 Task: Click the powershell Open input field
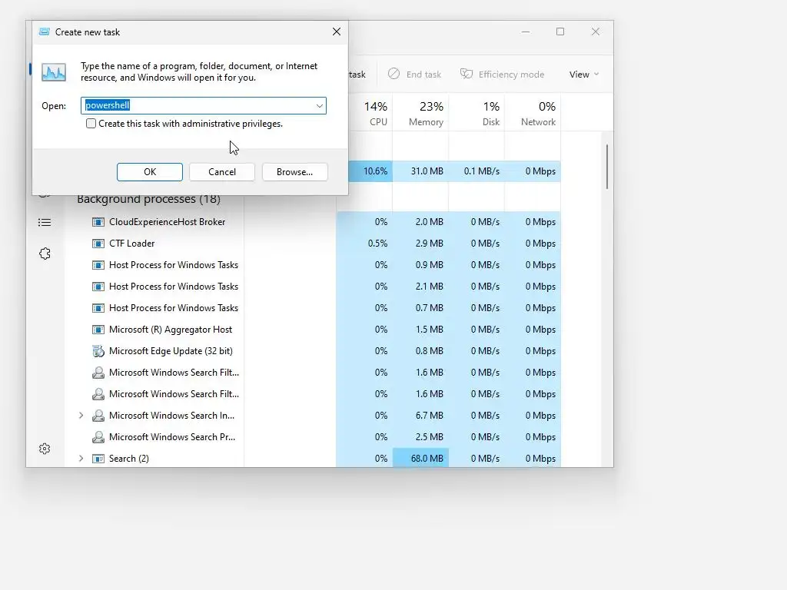(203, 105)
